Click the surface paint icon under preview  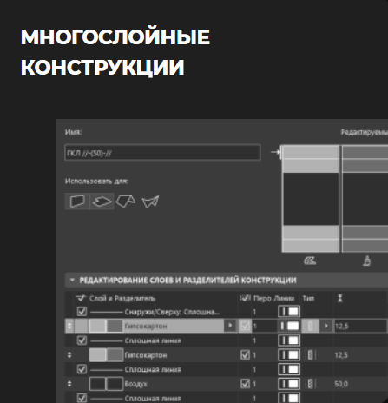(367, 261)
